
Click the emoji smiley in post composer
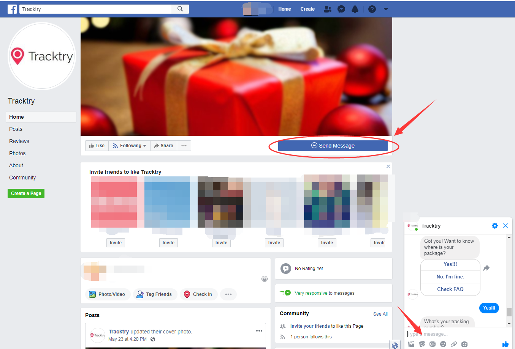(265, 279)
